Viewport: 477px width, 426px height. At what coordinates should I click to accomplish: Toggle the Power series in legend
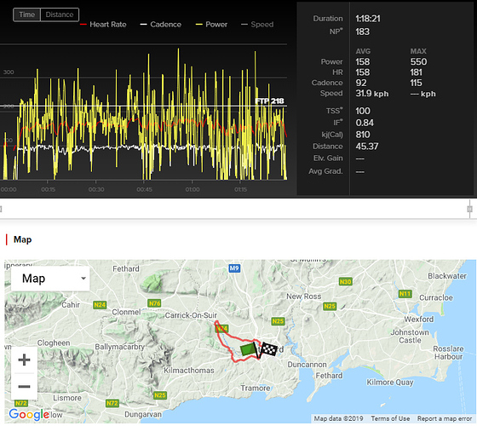pos(211,25)
